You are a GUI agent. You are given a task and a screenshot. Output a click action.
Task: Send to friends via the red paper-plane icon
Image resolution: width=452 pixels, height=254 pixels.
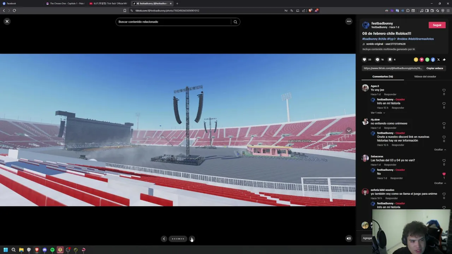(x=422, y=60)
